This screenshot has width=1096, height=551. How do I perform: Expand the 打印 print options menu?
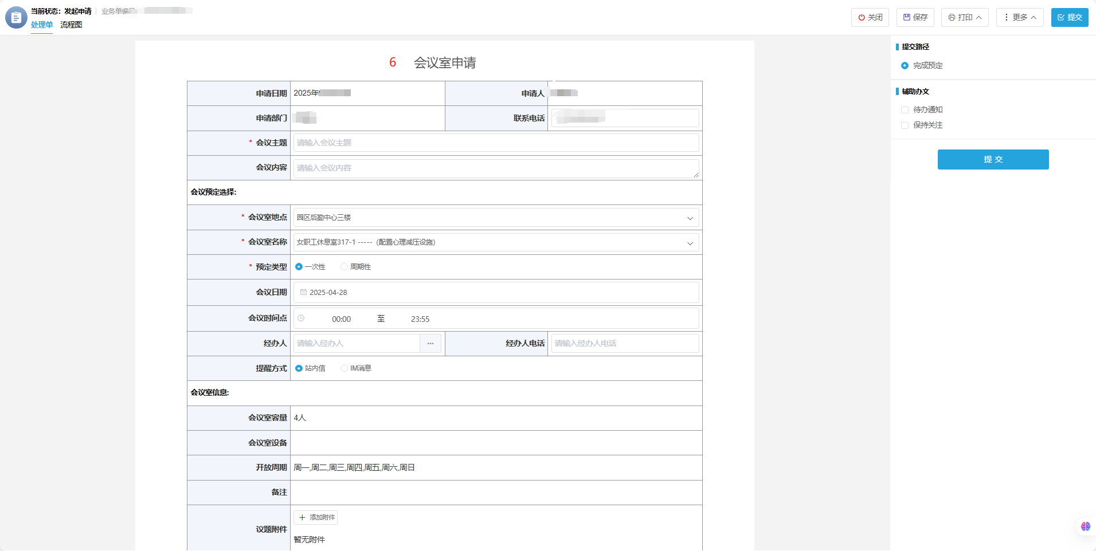pos(965,17)
